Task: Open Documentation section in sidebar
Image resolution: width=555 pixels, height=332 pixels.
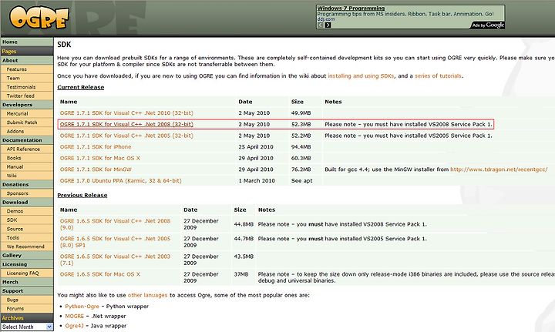Action: [27, 140]
